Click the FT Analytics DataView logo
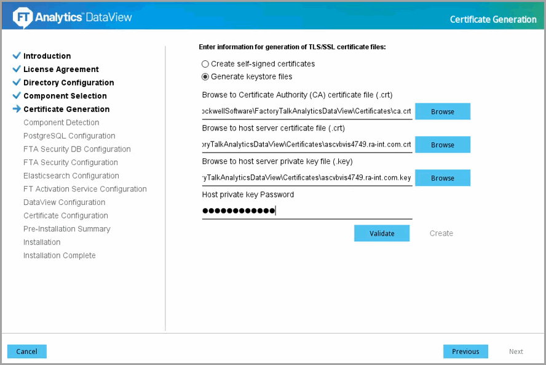The image size is (546, 365). [73, 17]
